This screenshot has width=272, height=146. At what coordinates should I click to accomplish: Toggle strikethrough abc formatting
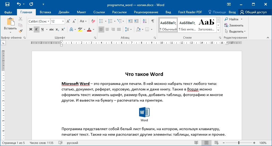tap(51, 29)
